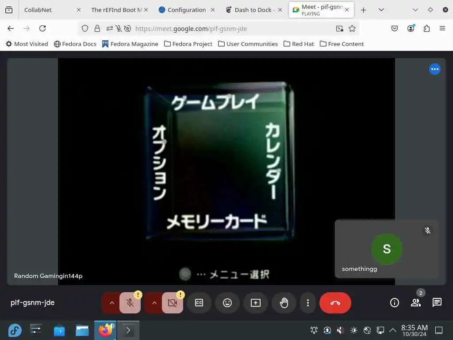This screenshot has height=340, width=453.
Task: Open Most Visited bookmarks
Action: [27, 44]
